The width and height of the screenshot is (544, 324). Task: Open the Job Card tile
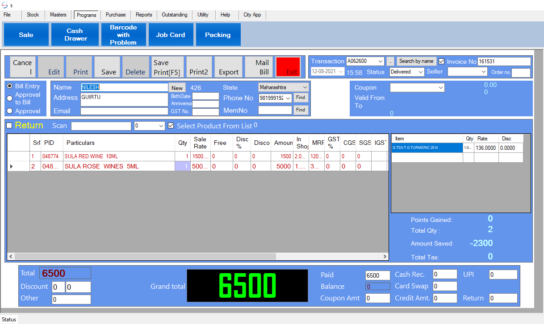170,35
